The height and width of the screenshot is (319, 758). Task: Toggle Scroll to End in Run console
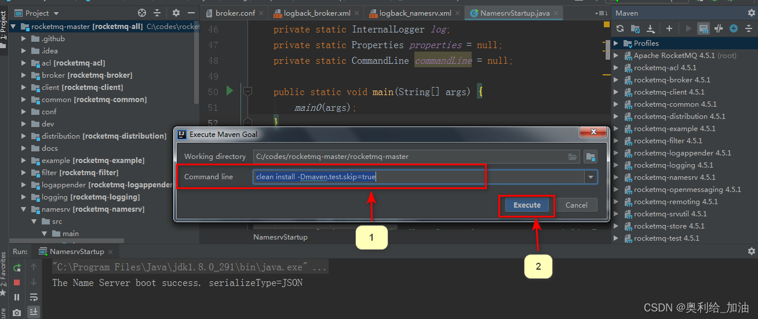tap(34, 313)
